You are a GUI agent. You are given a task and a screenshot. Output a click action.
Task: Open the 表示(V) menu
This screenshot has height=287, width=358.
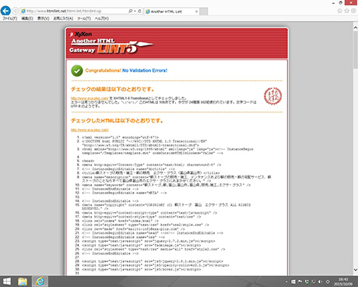pyautogui.click(x=44, y=19)
